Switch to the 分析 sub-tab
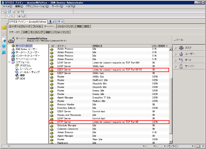The image size is (206, 149). tap(25, 32)
